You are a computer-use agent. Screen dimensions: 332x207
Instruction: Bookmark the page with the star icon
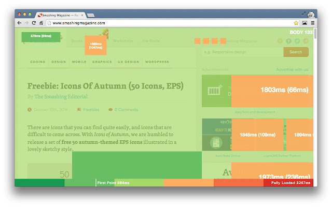[x=296, y=23]
